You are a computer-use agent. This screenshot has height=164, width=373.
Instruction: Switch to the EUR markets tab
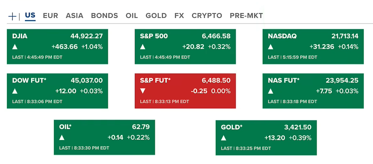[50, 16]
